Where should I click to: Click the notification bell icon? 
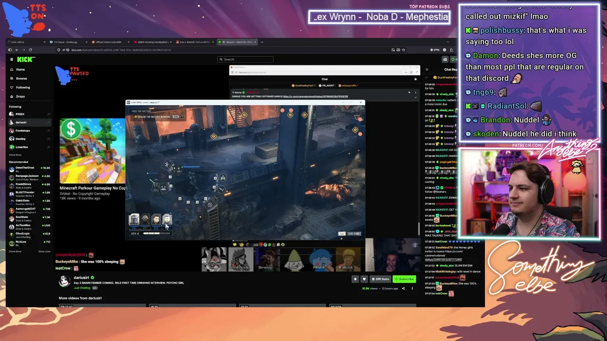click(x=355, y=279)
